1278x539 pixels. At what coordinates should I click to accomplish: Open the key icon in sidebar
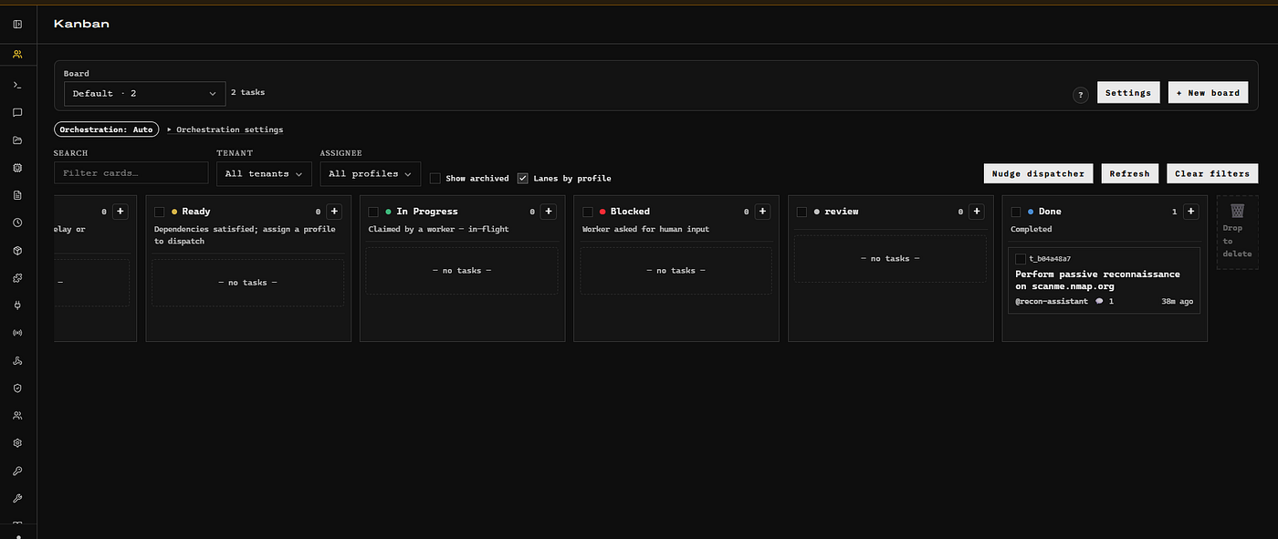coord(17,471)
